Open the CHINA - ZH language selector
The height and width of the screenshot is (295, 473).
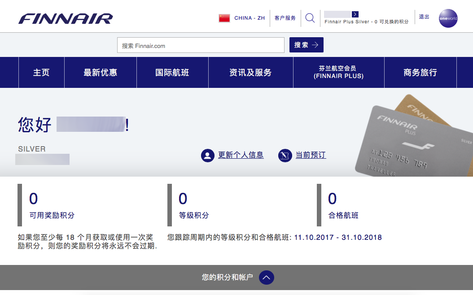click(250, 18)
